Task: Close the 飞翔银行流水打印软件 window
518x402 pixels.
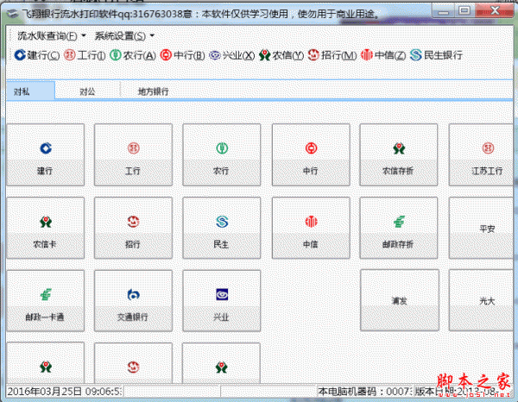Action: point(495,11)
